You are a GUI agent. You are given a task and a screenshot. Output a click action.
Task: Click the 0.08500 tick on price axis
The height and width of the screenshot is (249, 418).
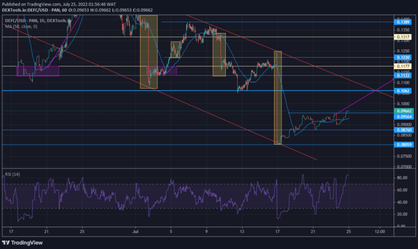404,135
